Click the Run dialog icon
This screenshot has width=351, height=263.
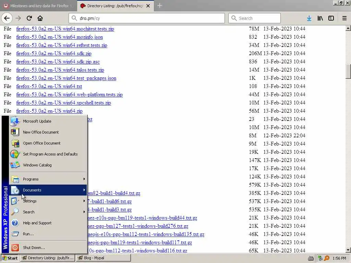(15, 234)
